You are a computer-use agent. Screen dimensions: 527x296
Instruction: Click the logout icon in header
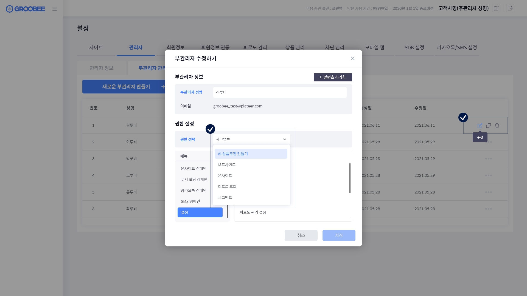[x=510, y=8]
